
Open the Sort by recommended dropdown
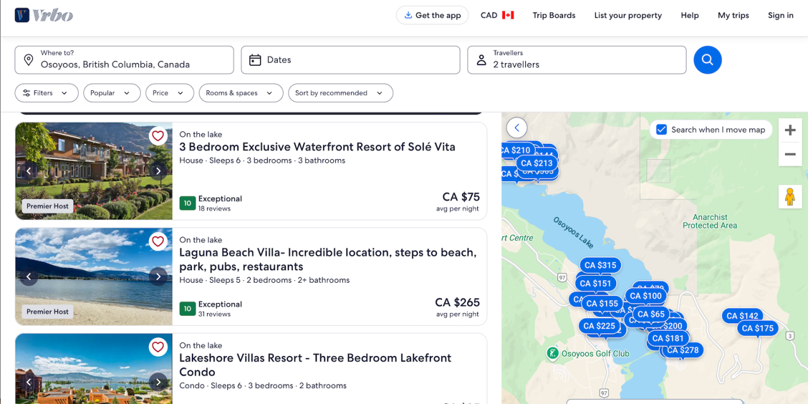[x=340, y=93]
